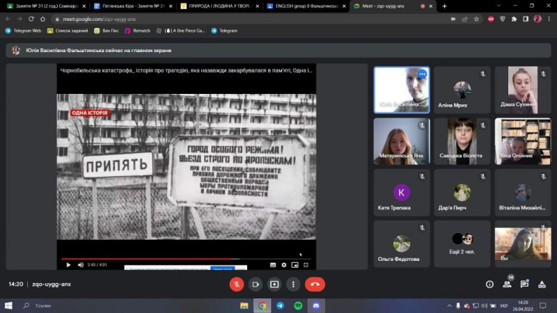The width and height of the screenshot is (557, 313).
Task: Open Telegram from taskbar
Action: pos(281,305)
